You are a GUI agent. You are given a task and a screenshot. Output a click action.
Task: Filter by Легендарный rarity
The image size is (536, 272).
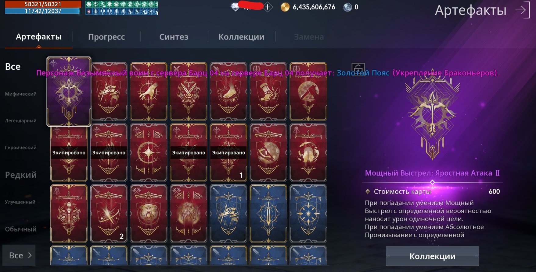tap(21, 121)
